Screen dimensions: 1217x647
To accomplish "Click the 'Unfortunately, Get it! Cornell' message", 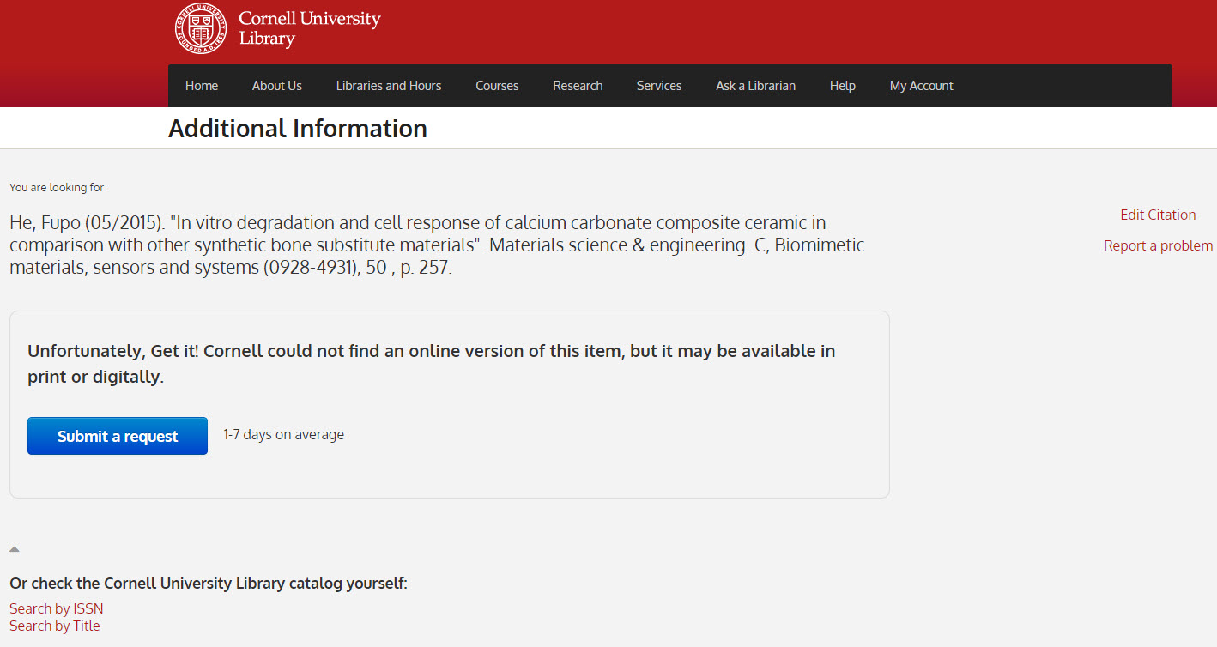I will coord(432,363).
